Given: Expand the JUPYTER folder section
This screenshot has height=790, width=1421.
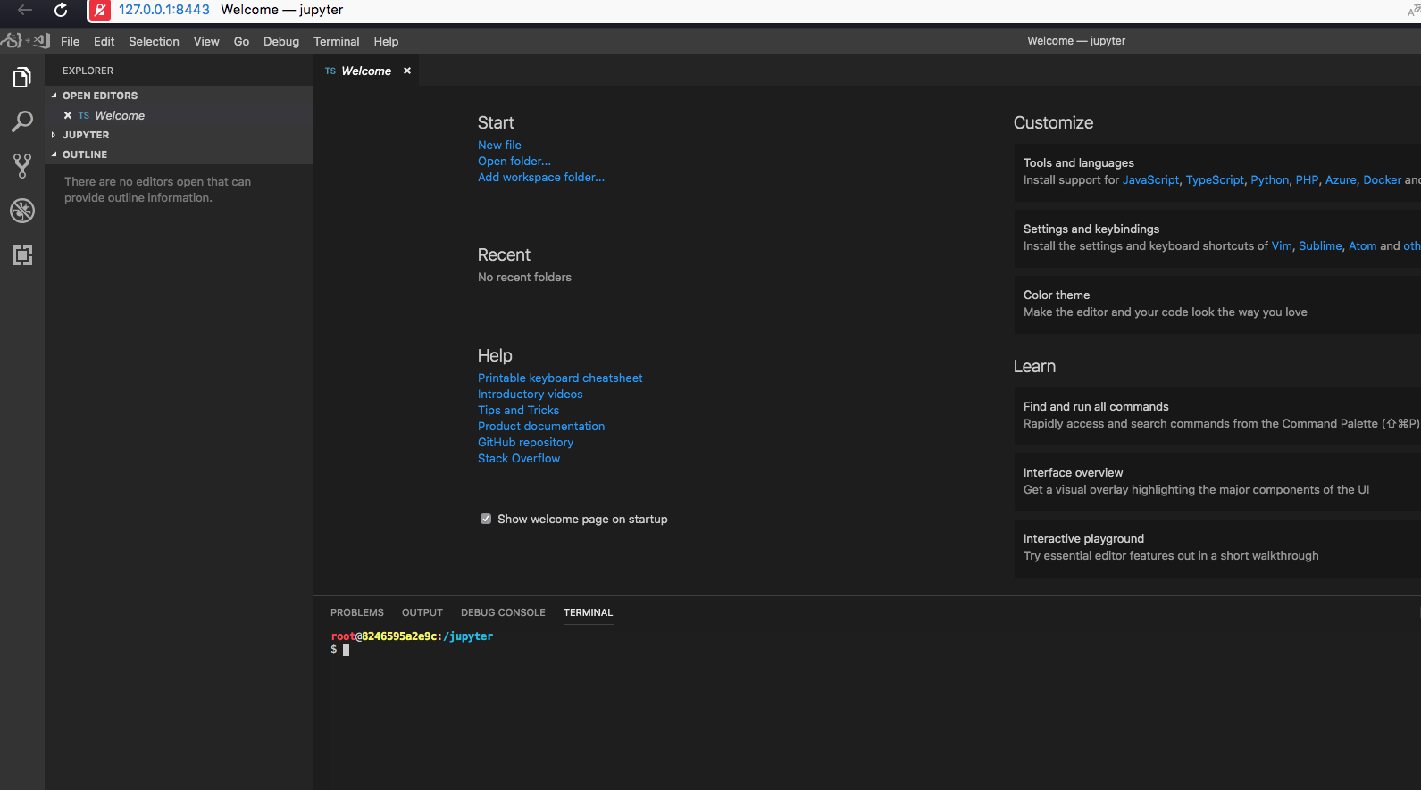Looking at the screenshot, I should pos(179,135).
